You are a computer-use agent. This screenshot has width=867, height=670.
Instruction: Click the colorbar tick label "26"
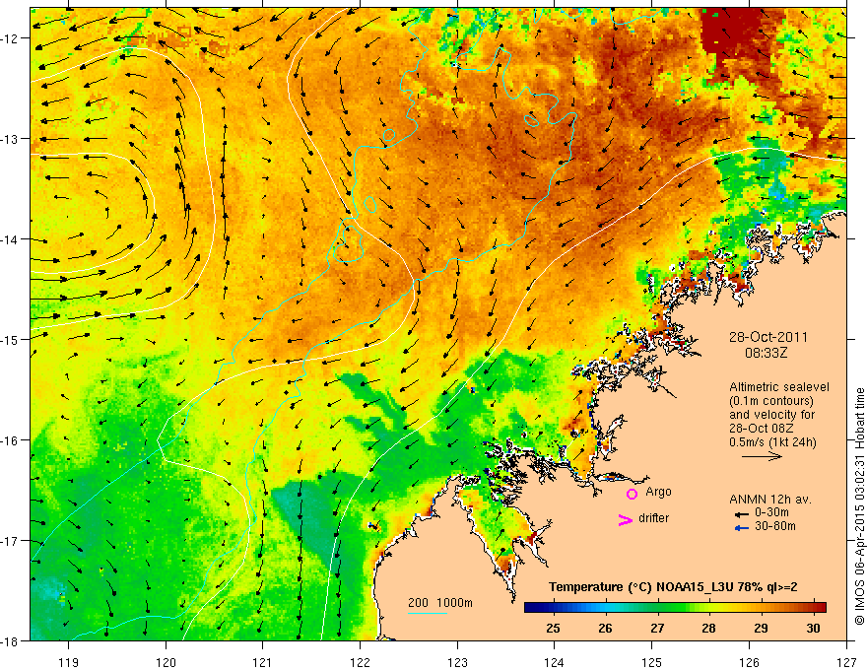[605, 628]
